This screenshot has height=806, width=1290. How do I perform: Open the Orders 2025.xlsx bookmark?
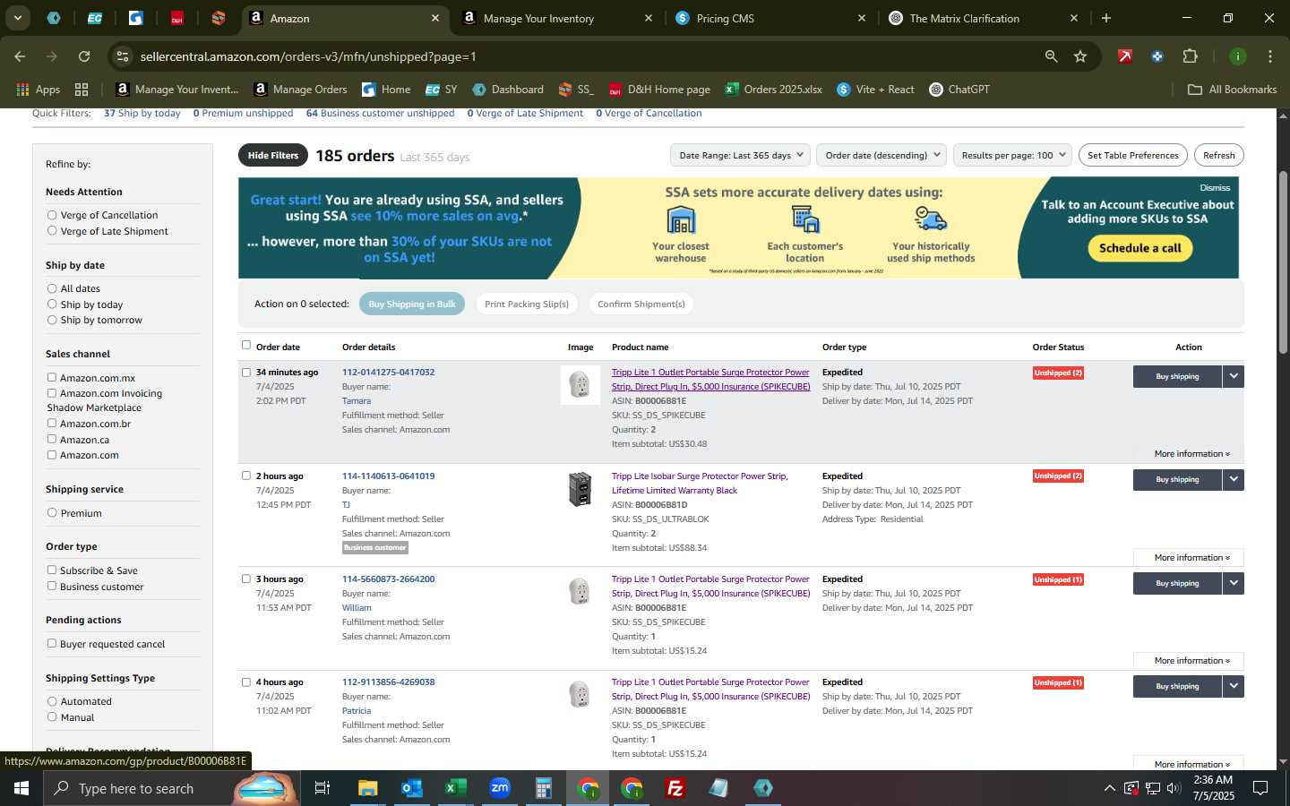click(773, 90)
